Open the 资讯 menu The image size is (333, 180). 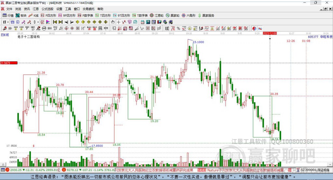tap(27, 9)
